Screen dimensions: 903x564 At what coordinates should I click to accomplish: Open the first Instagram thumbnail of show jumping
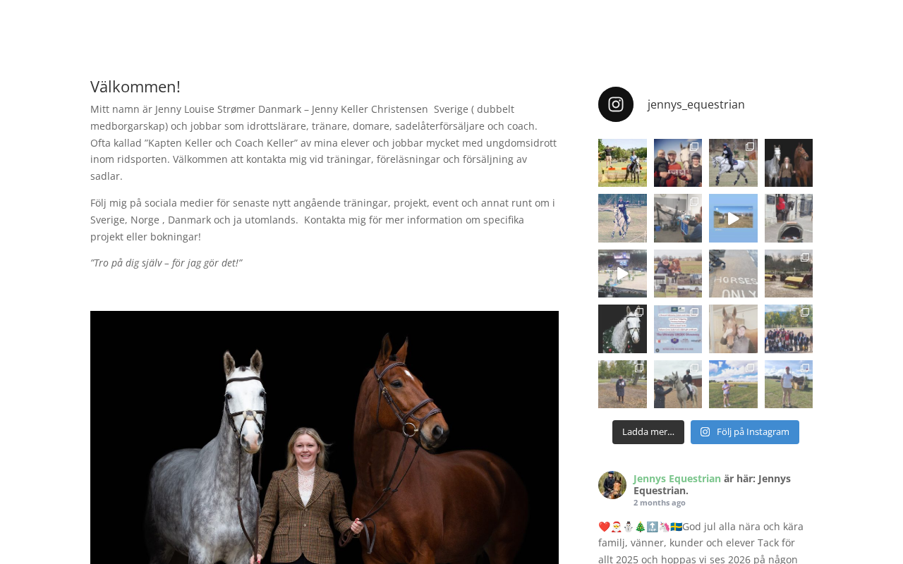pos(622,163)
